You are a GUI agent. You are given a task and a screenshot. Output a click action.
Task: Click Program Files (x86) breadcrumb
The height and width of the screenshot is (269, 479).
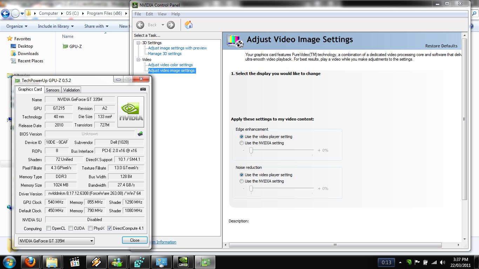pos(104,13)
